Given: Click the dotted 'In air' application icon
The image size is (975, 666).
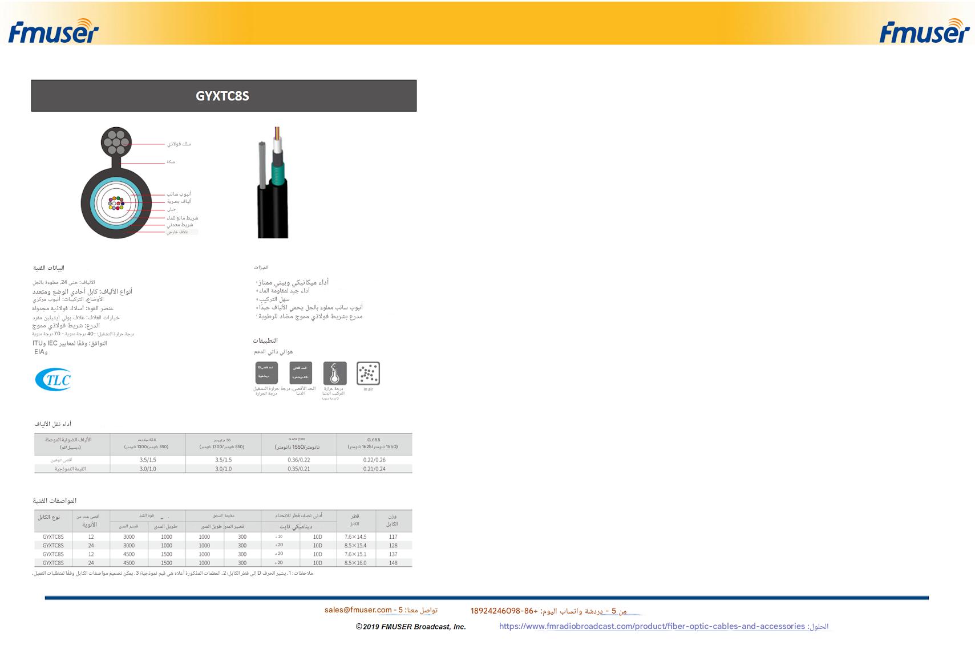Looking at the screenshot, I should coord(368,373).
